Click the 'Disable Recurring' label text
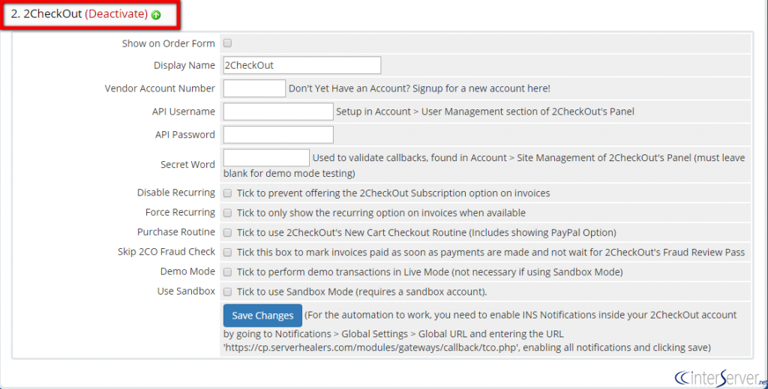The image size is (768, 389). [x=175, y=193]
